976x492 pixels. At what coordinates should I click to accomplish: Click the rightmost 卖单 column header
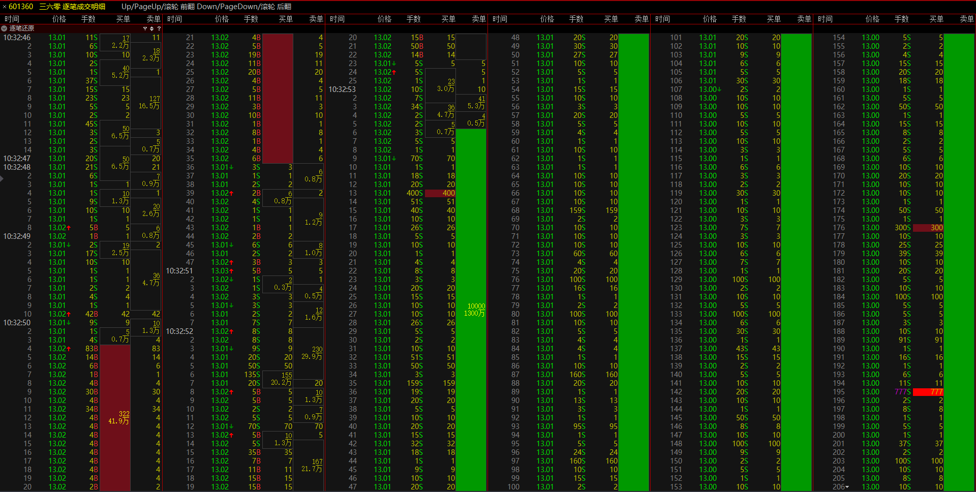(967, 19)
